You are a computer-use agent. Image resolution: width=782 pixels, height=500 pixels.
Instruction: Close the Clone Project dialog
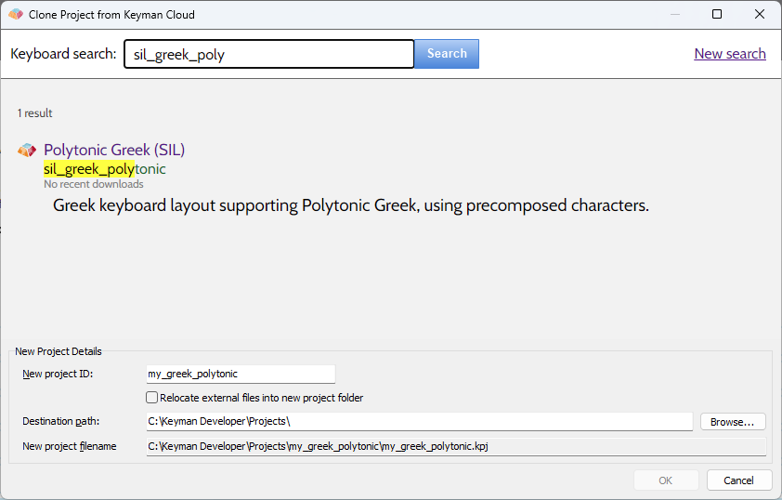point(760,14)
